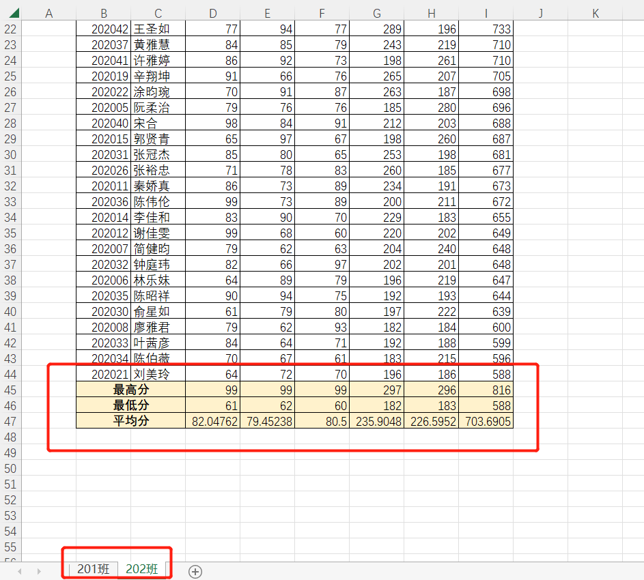The height and width of the screenshot is (580, 644).
Task: Select cell with name 廖雅君
Action: (158, 327)
